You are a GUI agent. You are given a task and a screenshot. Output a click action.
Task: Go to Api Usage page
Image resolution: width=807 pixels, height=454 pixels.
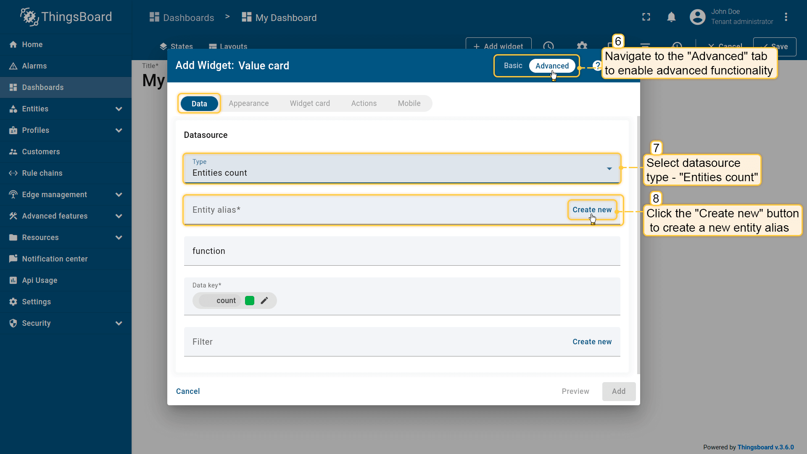(x=40, y=280)
